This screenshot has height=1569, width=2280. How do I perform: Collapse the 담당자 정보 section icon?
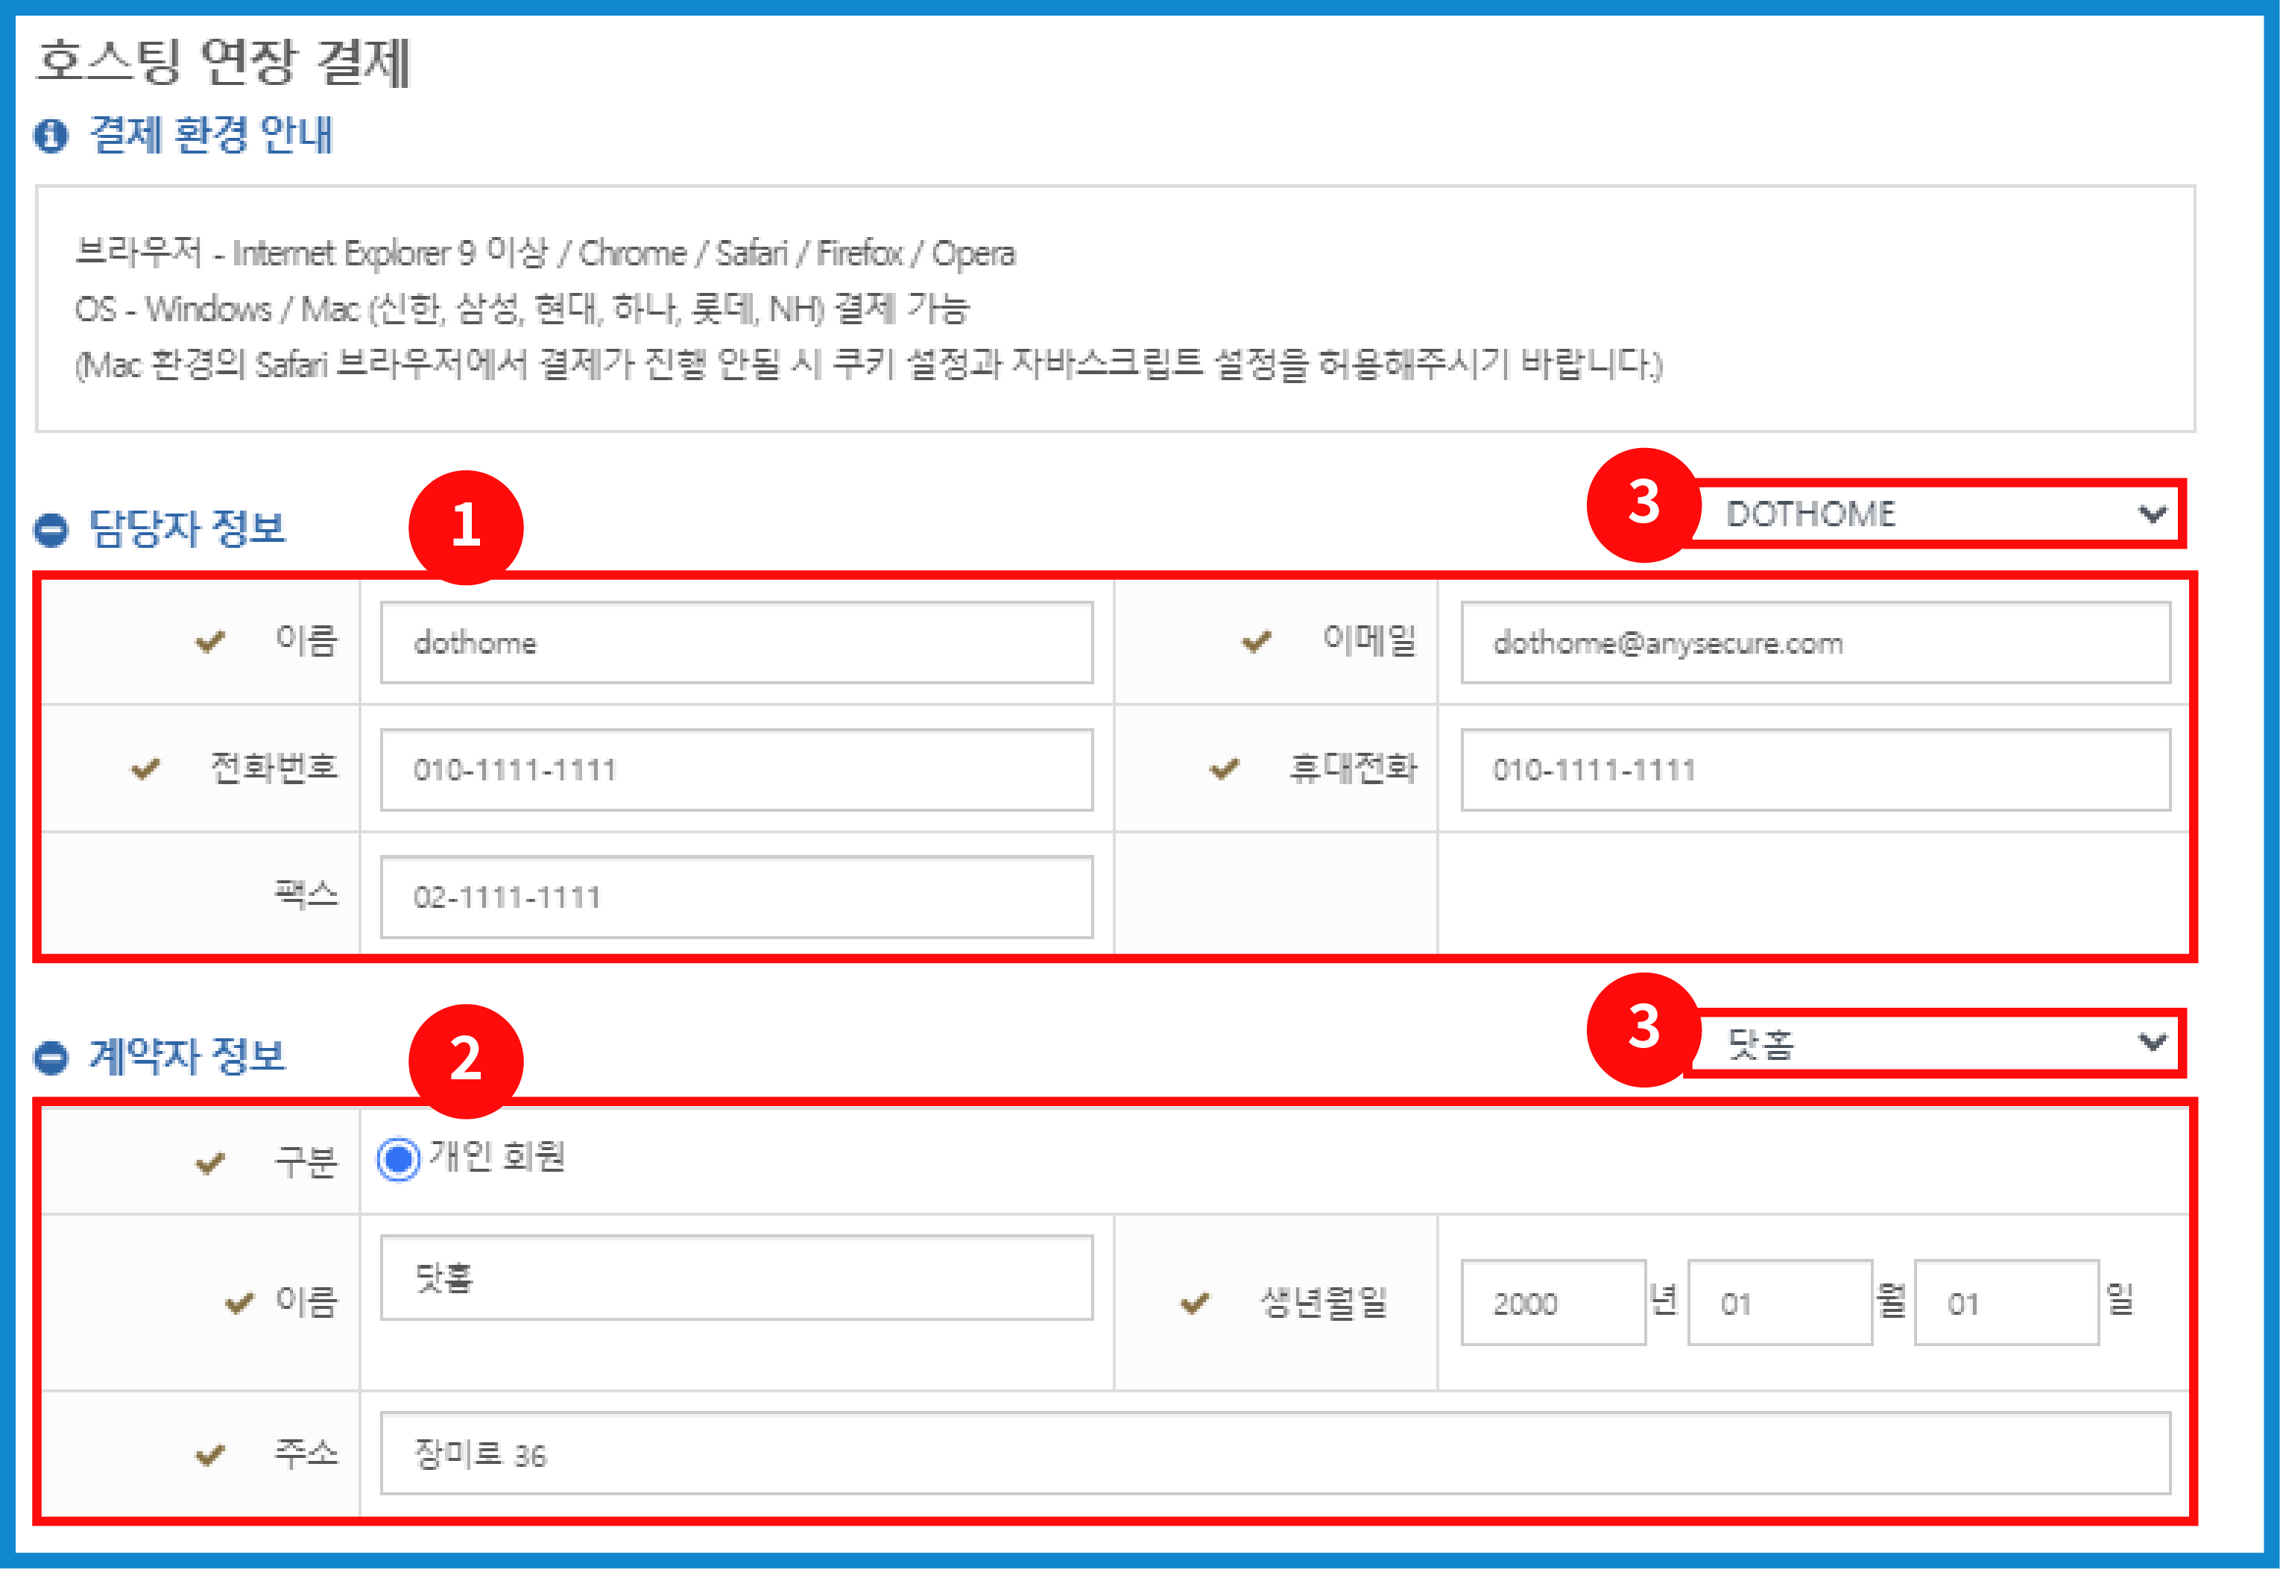tap(50, 530)
